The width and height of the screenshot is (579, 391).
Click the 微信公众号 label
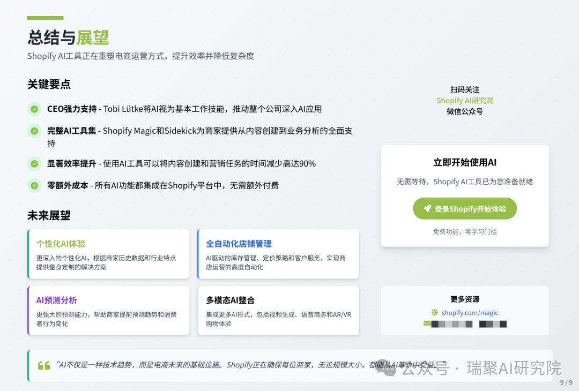[464, 111]
